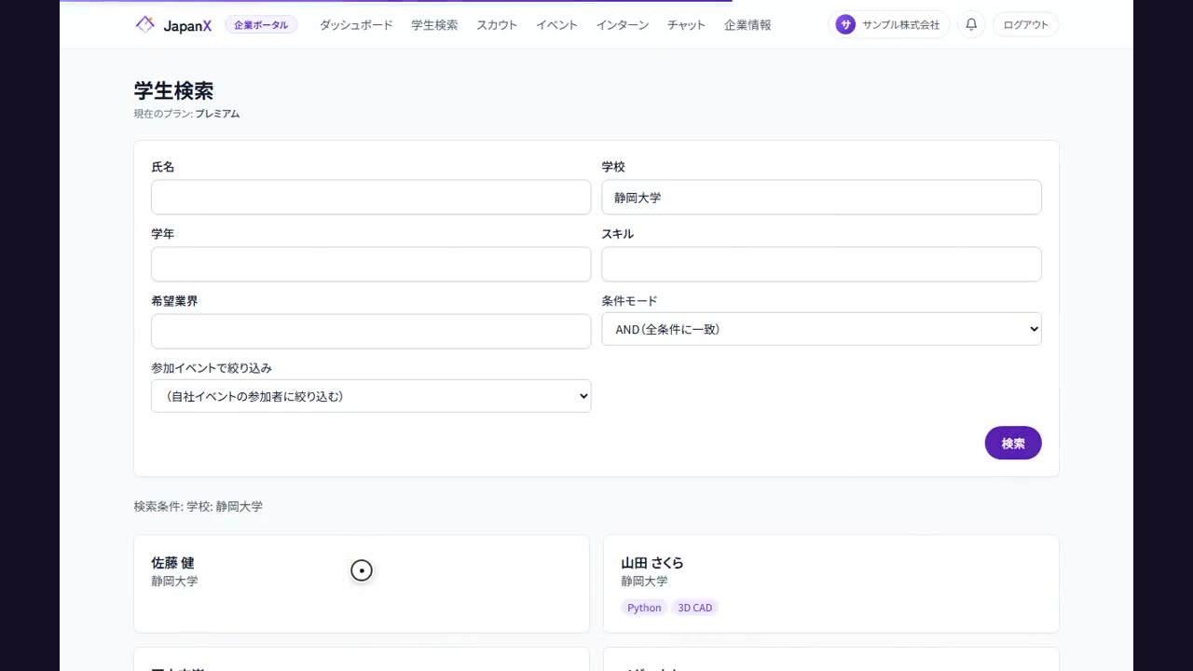Click into the 希望業界 input field
Image resolution: width=1193 pixels, height=671 pixels.
(x=371, y=332)
